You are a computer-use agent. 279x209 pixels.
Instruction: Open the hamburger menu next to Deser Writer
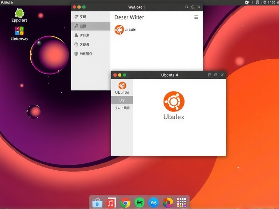[196, 17]
